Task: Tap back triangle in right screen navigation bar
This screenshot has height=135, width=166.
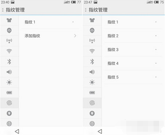Action: point(100,131)
